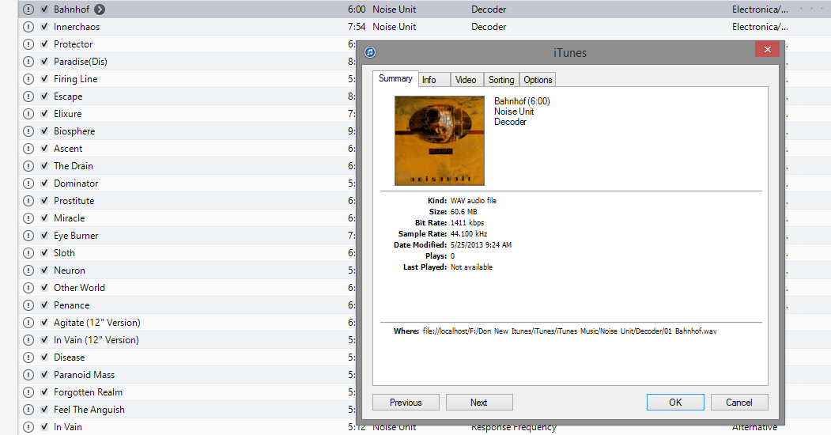Click the warning icon beside Biosphere
831x435 pixels.
28,131
